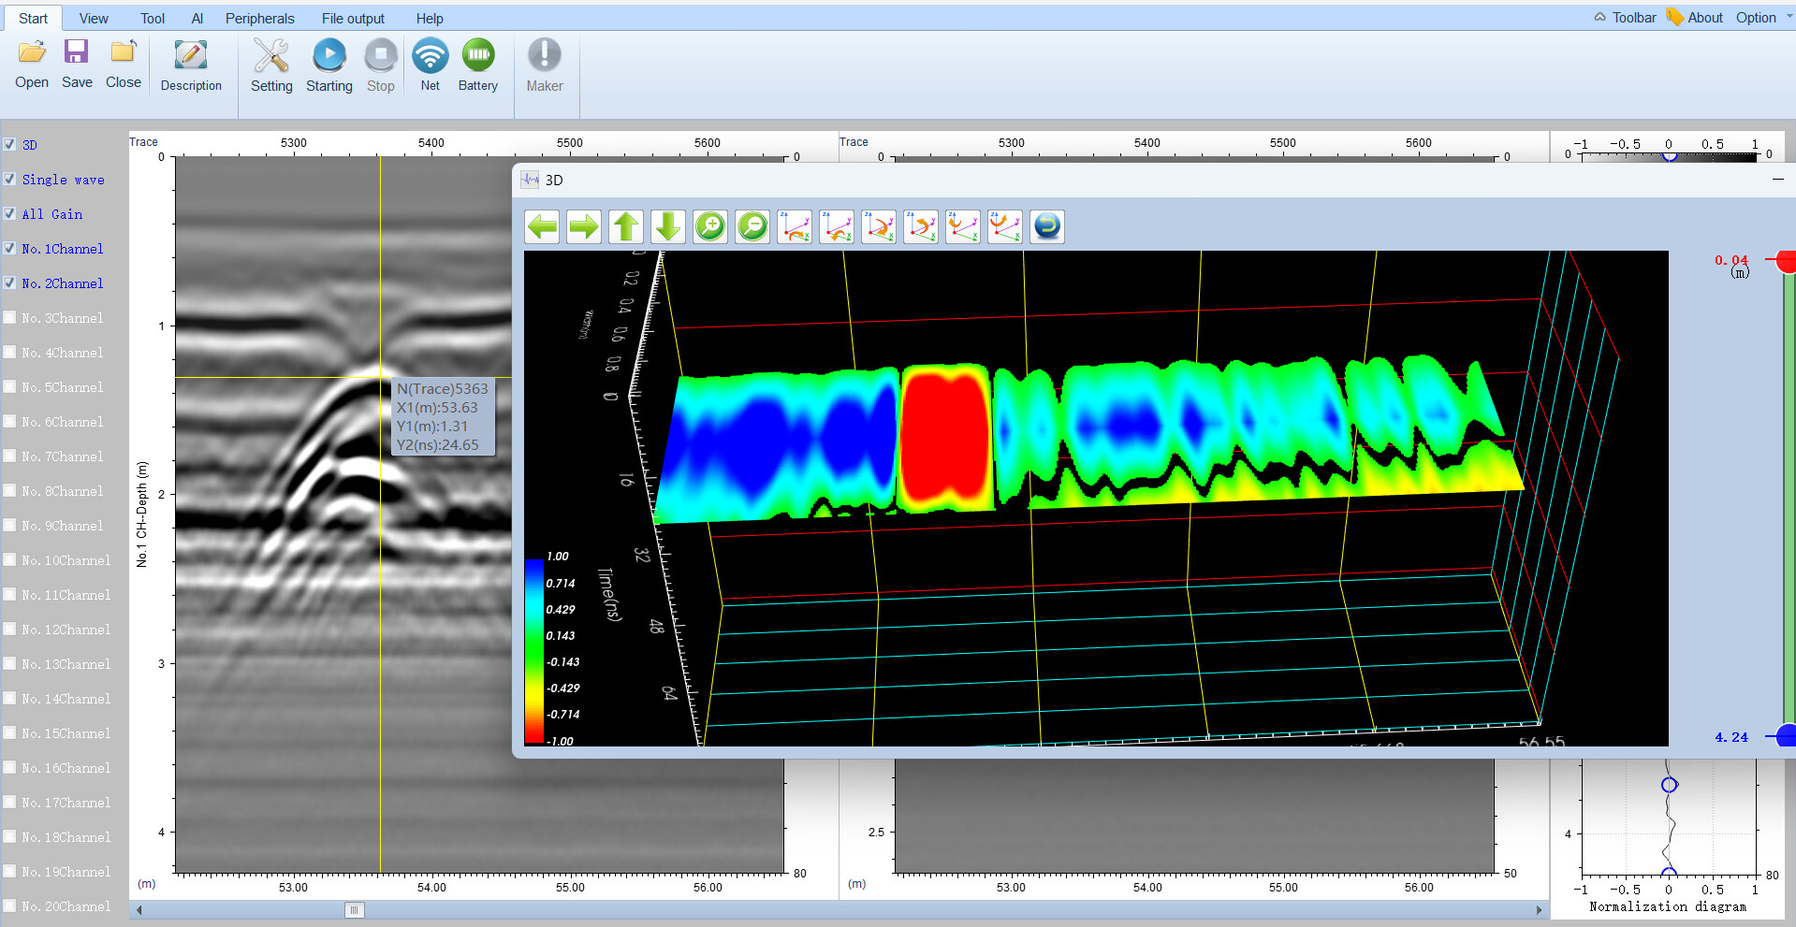Zoom out of the 3D view
Viewport: 1796px width, 927px height.
(x=752, y=226)
